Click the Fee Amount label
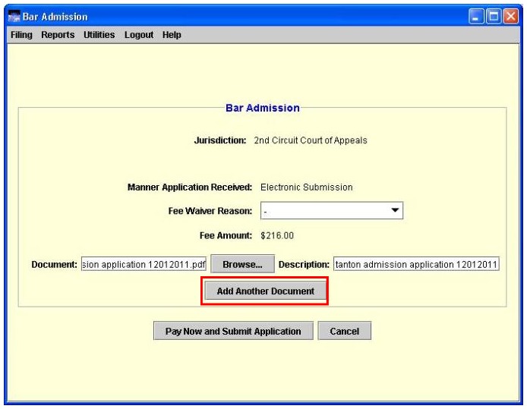The width and height of the screenshot is (527, 409). (226, 235)
